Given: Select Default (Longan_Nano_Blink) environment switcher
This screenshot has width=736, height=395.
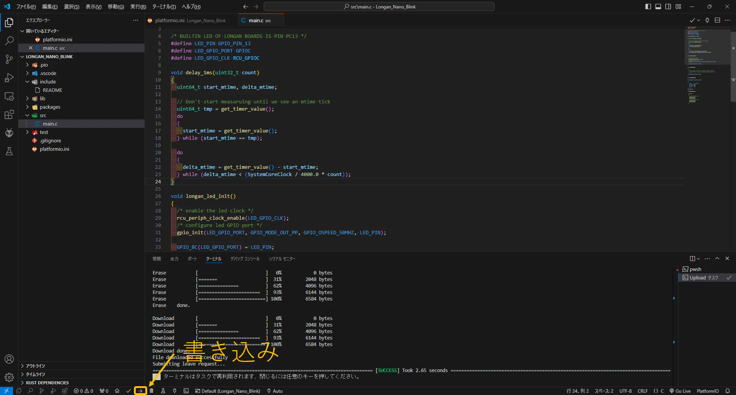Looking at the screenshot, I should [x=227, y=391].
